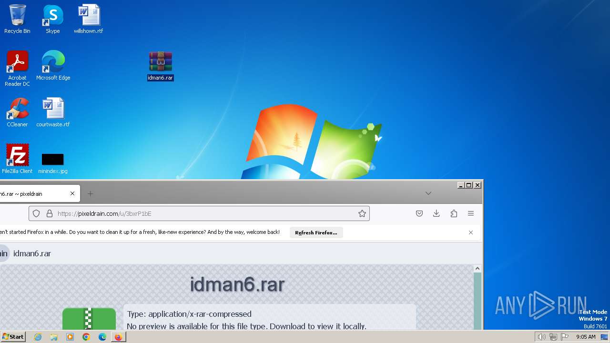Open the Acrobat Reader DC shortcut
This screenshot has width=610, height=343.
(17, 69)
